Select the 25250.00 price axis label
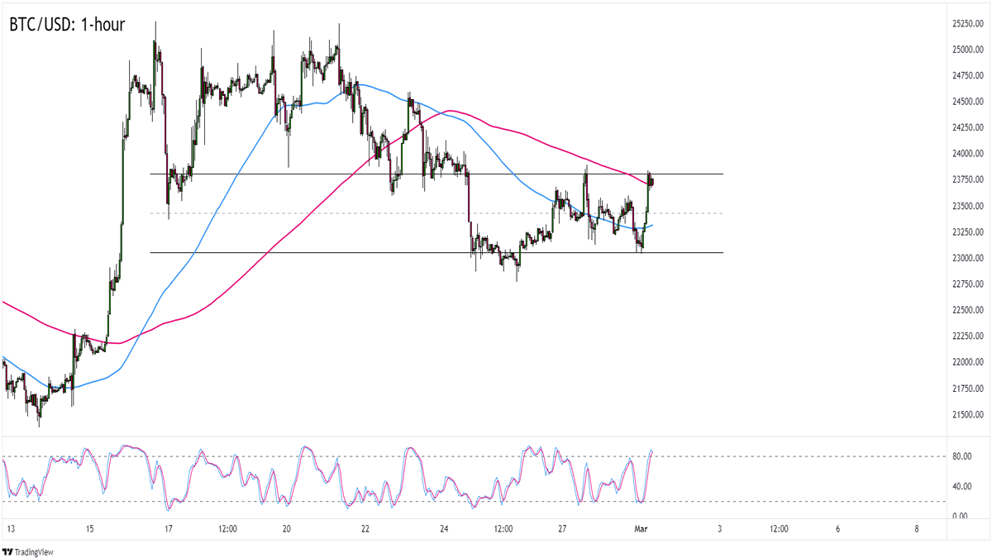Image resolution: width=992 pixels, height=558 pixels. 964,23
